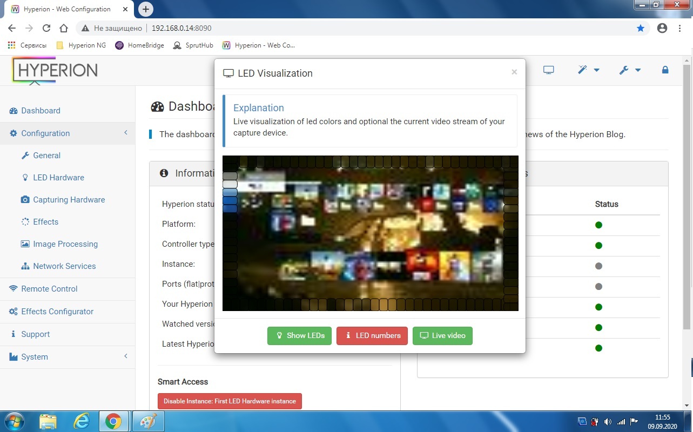Viewport: 693px width, 432px height.
Task: Open the wrench settings dropdown in navbar
Action: (x=630, y=70)
